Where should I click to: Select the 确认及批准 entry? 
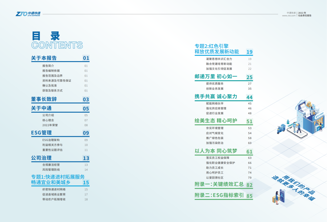(x=50, y=85)
